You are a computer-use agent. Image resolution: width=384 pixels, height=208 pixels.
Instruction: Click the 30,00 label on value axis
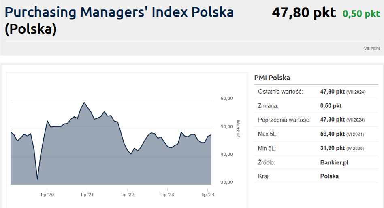click(x=226, y=182)
